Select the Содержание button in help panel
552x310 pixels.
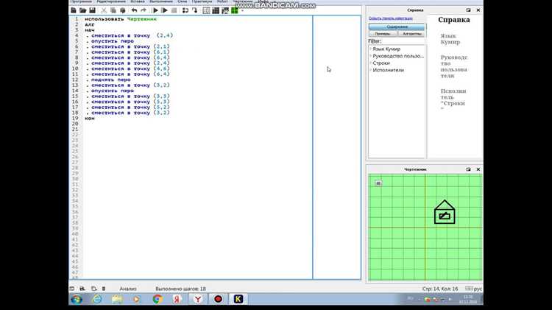[x=397, y=27]
